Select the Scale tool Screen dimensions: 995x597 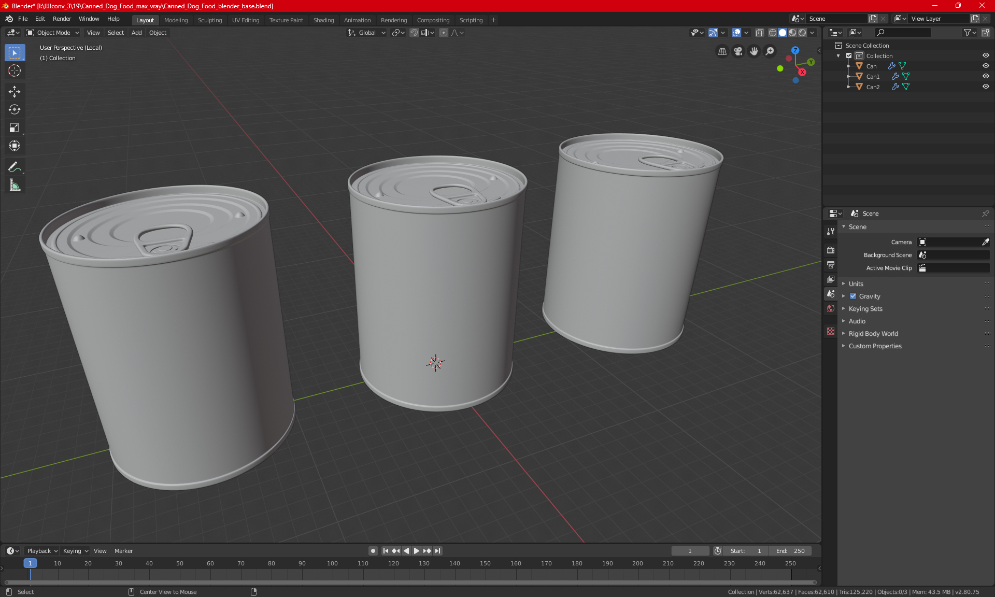pos(15,128)
